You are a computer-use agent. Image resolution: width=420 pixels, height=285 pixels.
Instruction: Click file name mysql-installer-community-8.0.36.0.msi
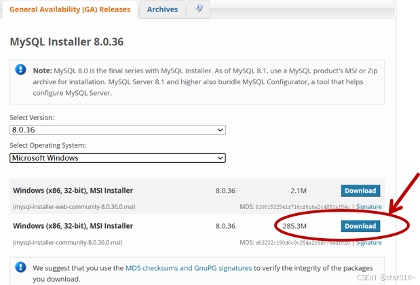[67, 242]
